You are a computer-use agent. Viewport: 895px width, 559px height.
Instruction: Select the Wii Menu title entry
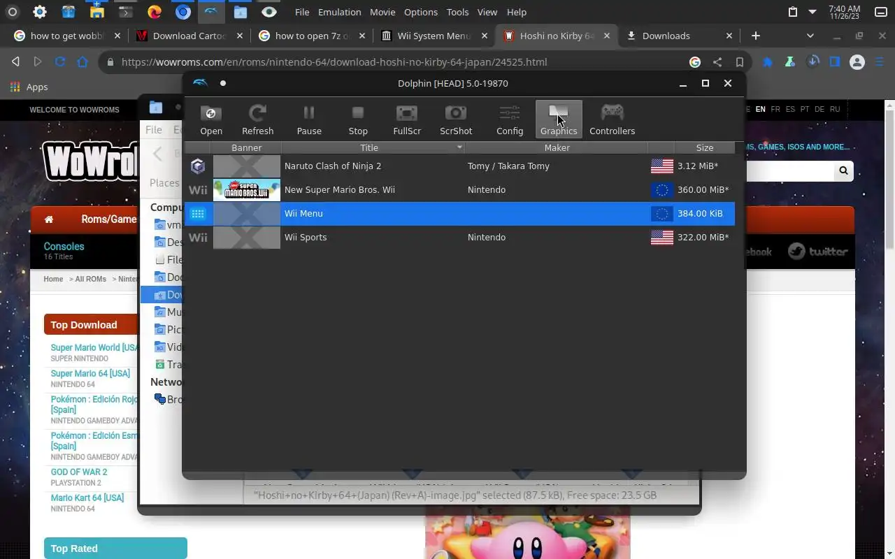coord(303,213)
